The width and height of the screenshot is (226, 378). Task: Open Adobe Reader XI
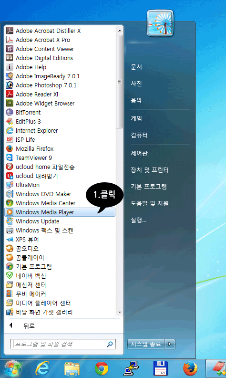(60, 94)
